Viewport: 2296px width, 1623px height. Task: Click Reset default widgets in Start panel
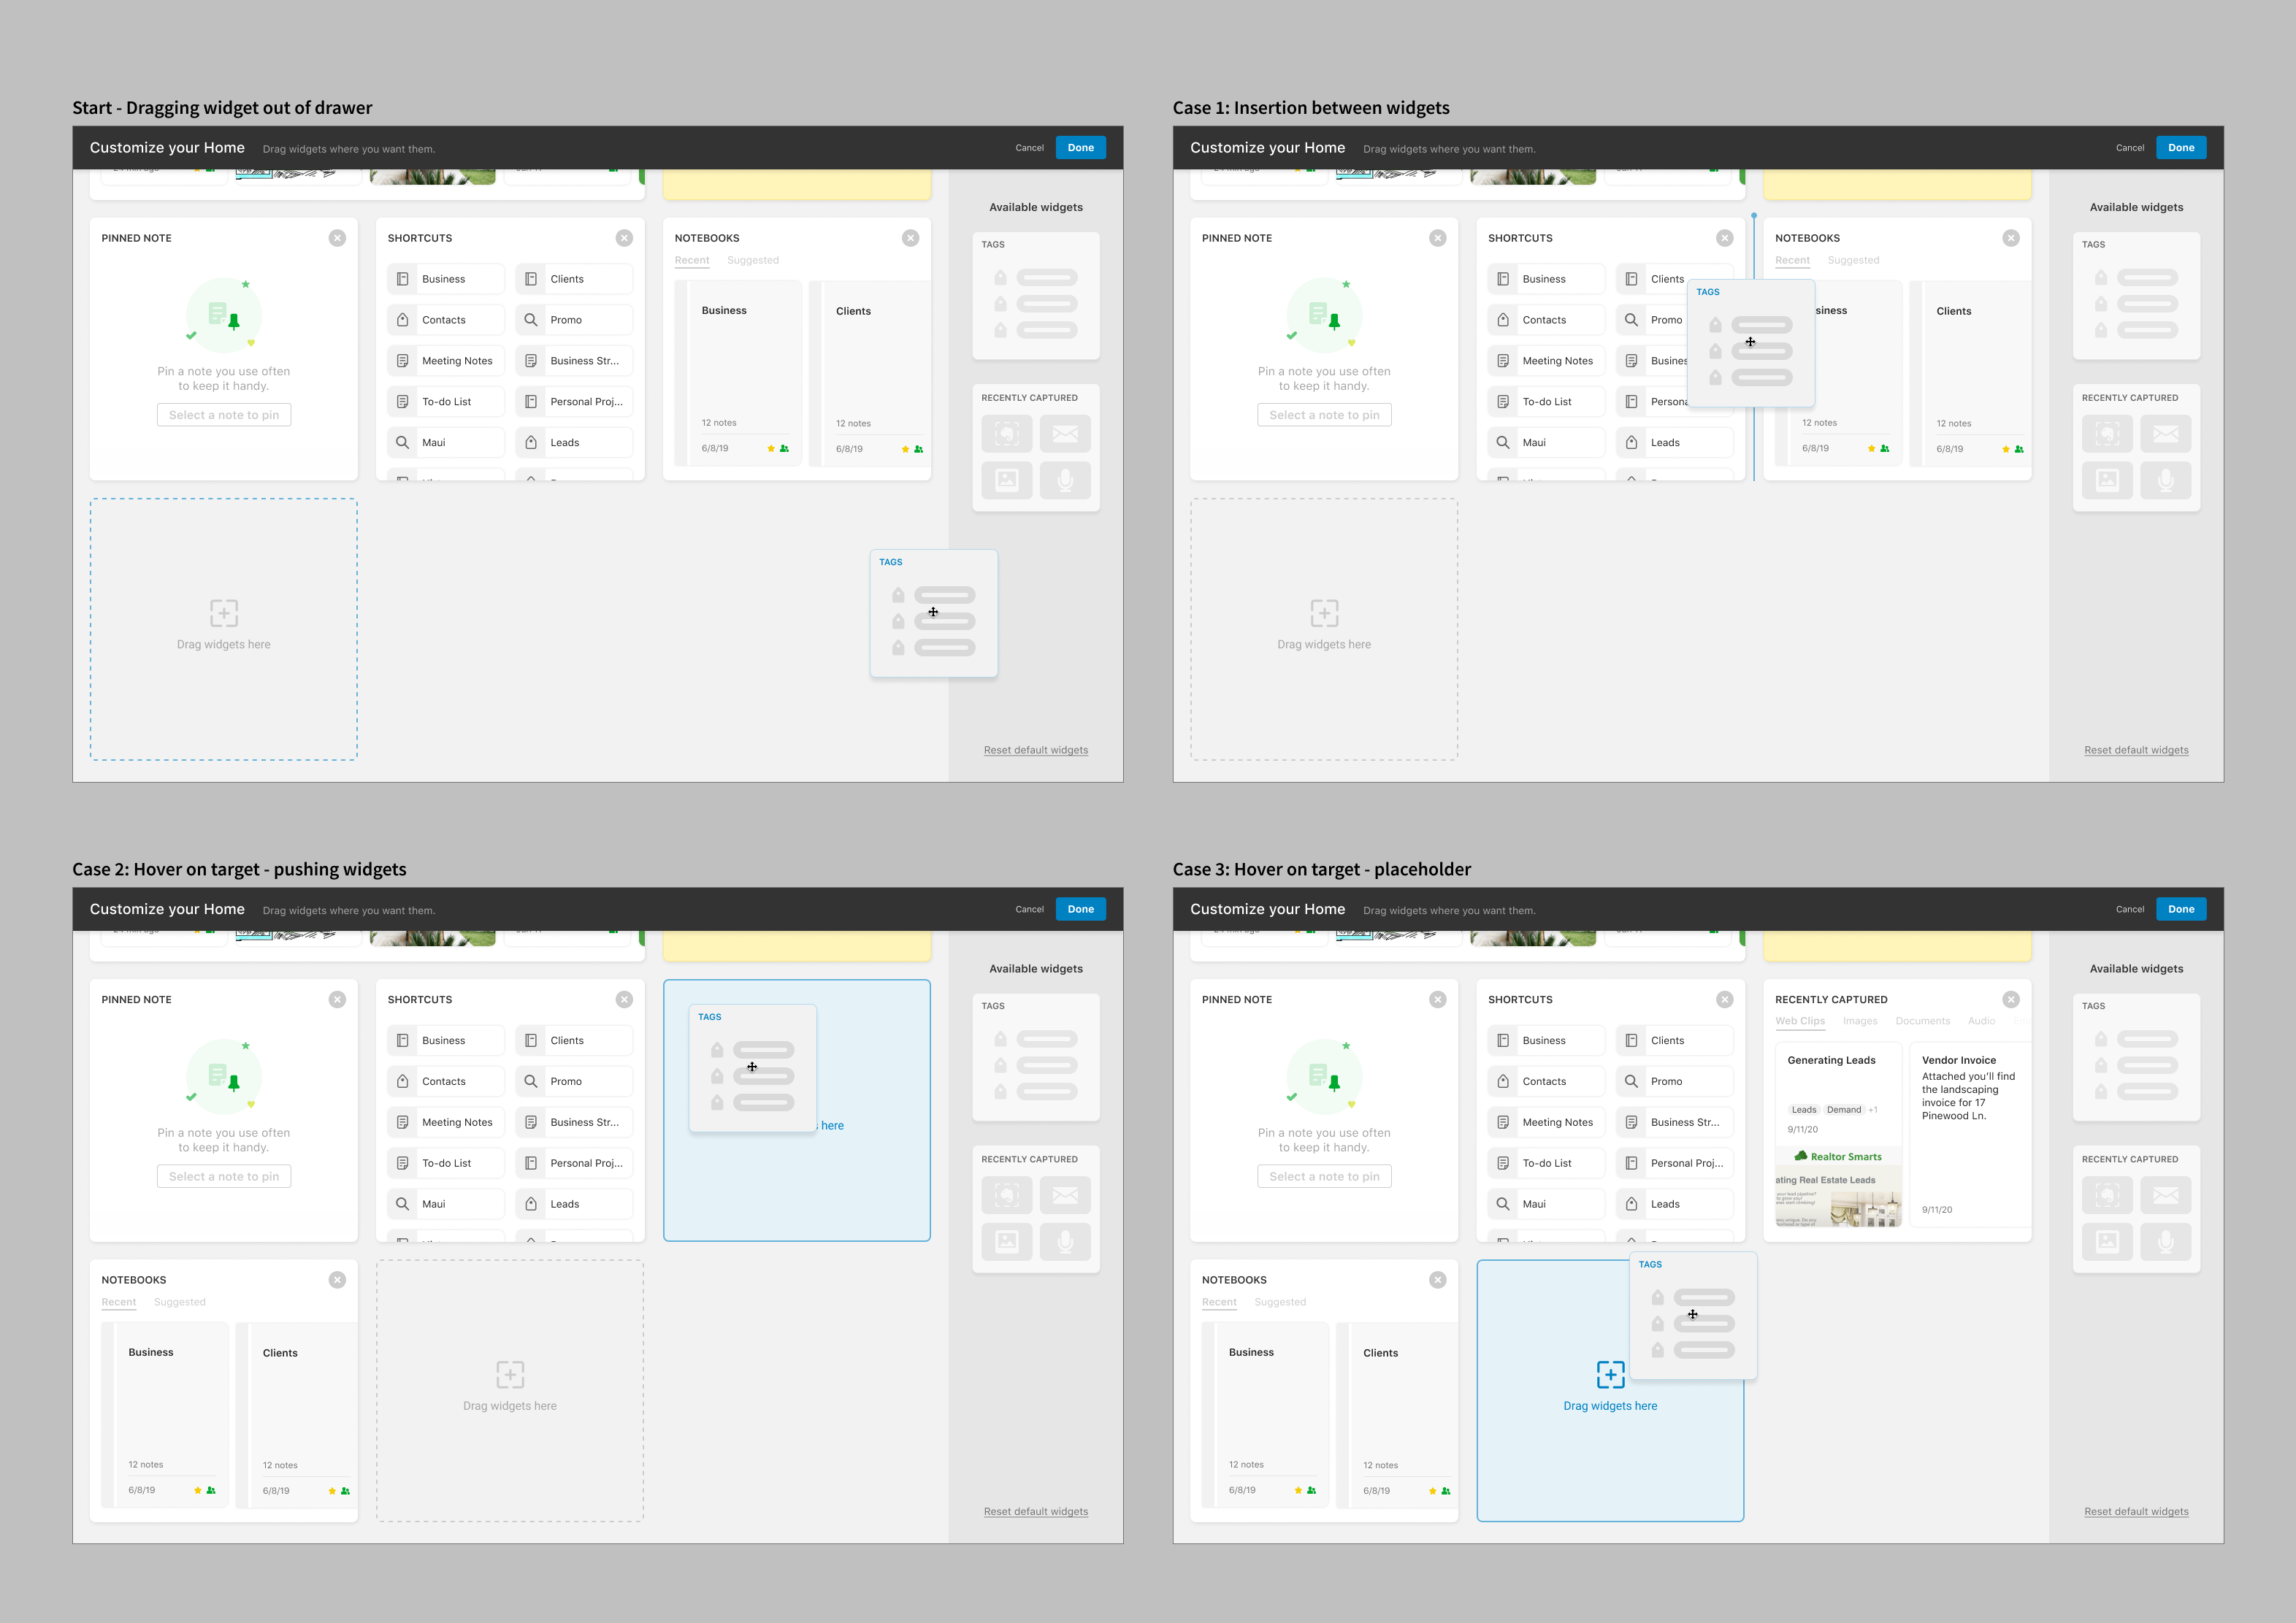pyautogui.click(x=1036, y=750)
